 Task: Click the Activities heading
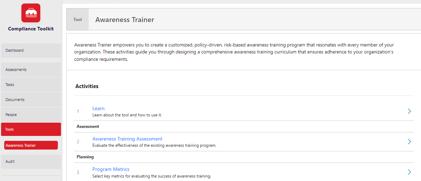[x=87, y=86]
